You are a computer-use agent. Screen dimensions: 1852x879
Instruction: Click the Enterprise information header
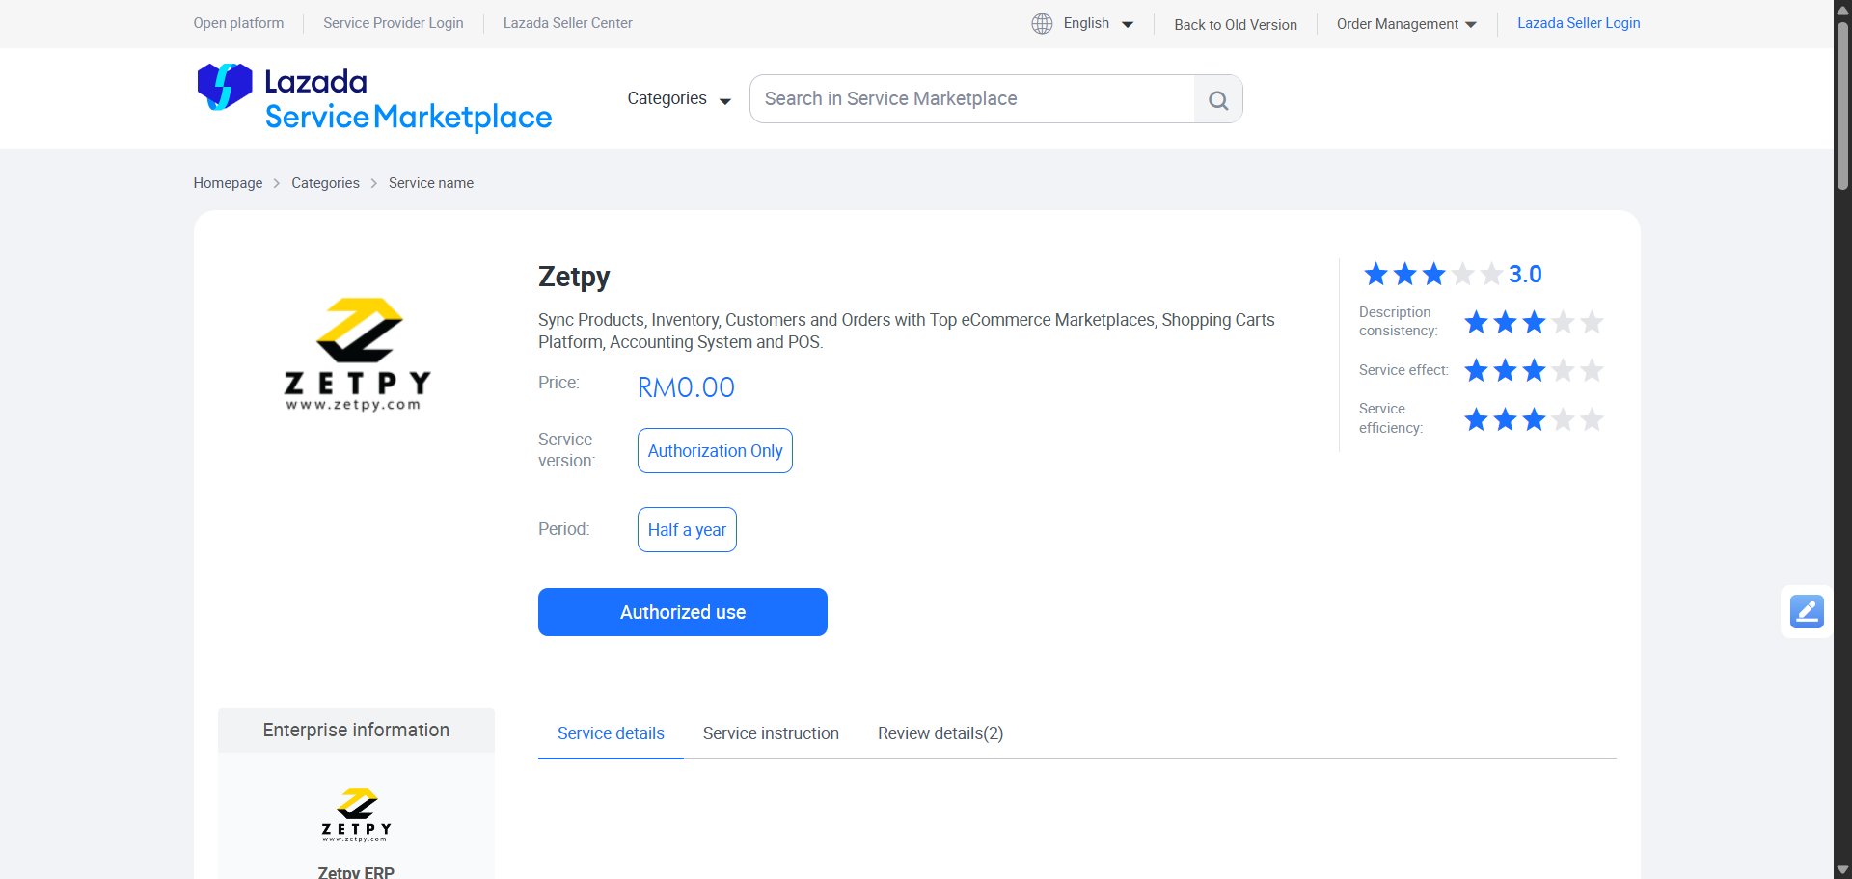(356, 731)
